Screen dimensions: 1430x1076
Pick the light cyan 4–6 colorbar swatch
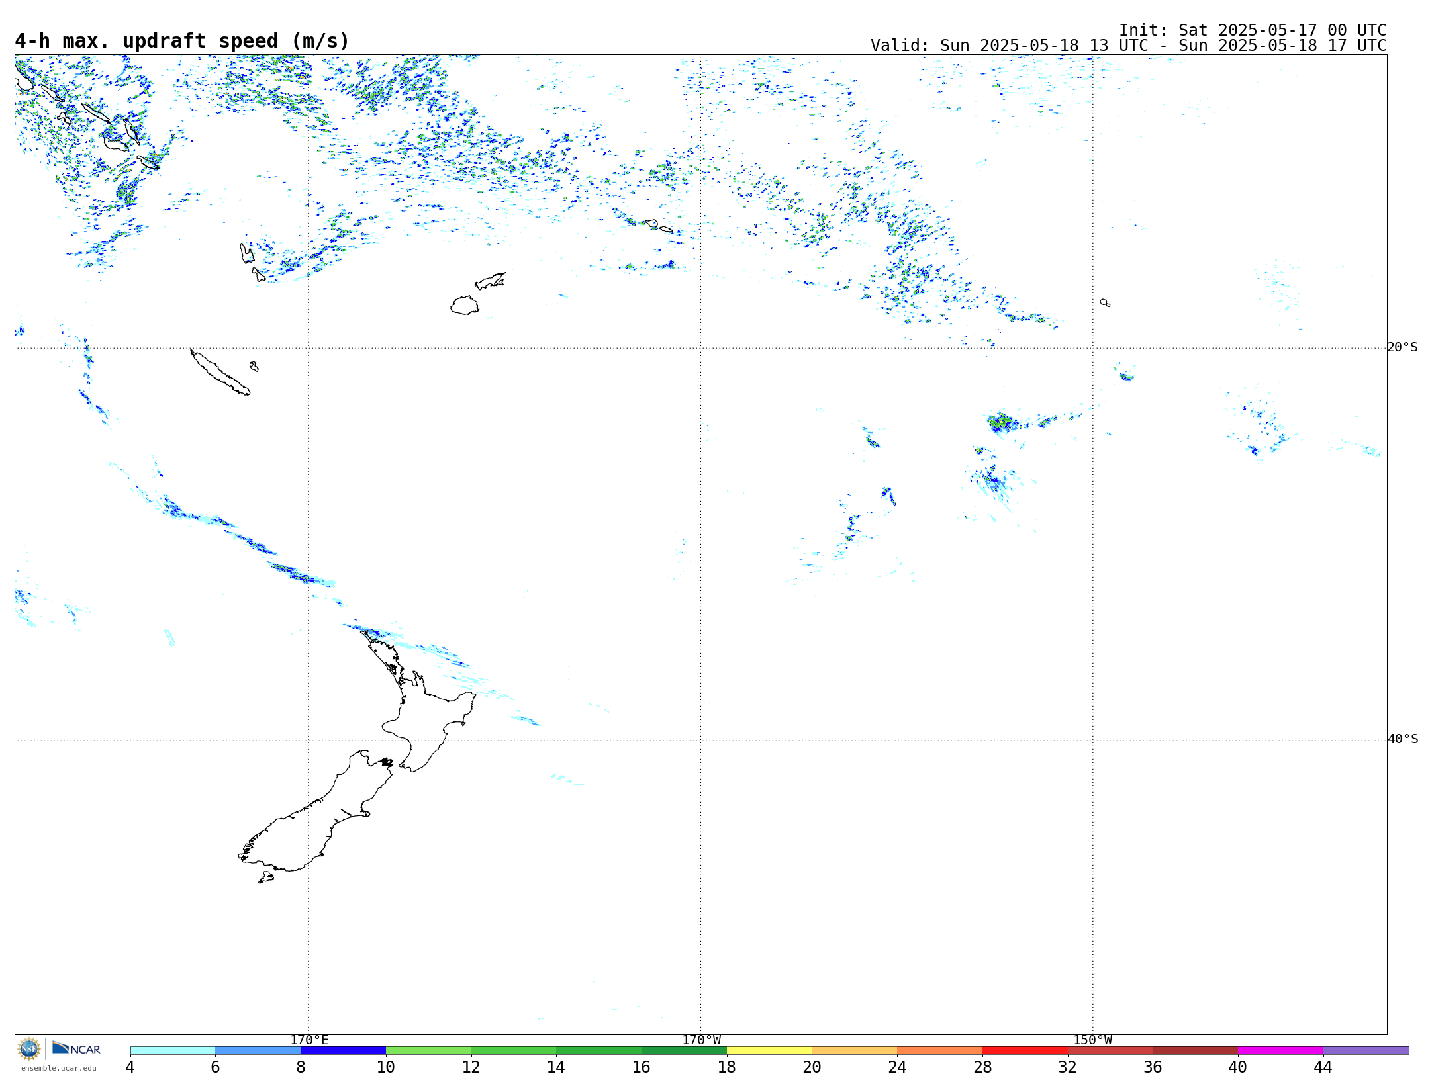tap(173, 1050)
